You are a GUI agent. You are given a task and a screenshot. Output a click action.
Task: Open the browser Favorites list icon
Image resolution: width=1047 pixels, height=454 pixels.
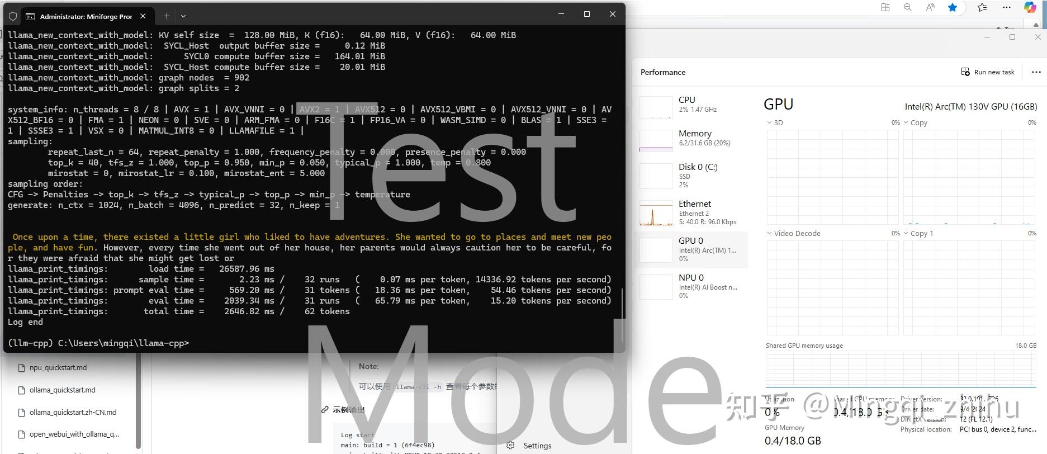point(982,7)
